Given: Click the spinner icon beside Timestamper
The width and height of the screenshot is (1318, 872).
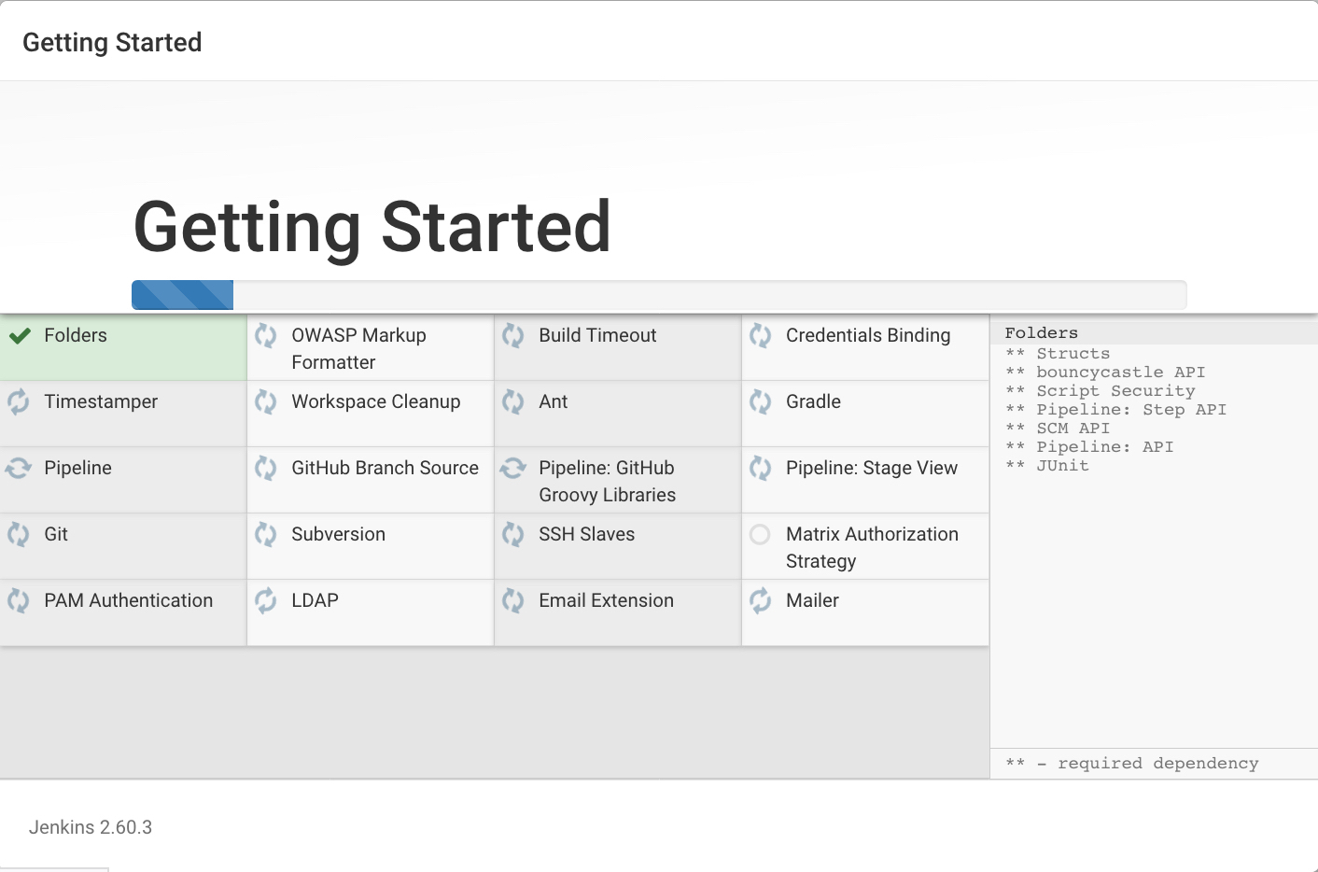Looking at the screenshot, I should click(x=19, y=402).
